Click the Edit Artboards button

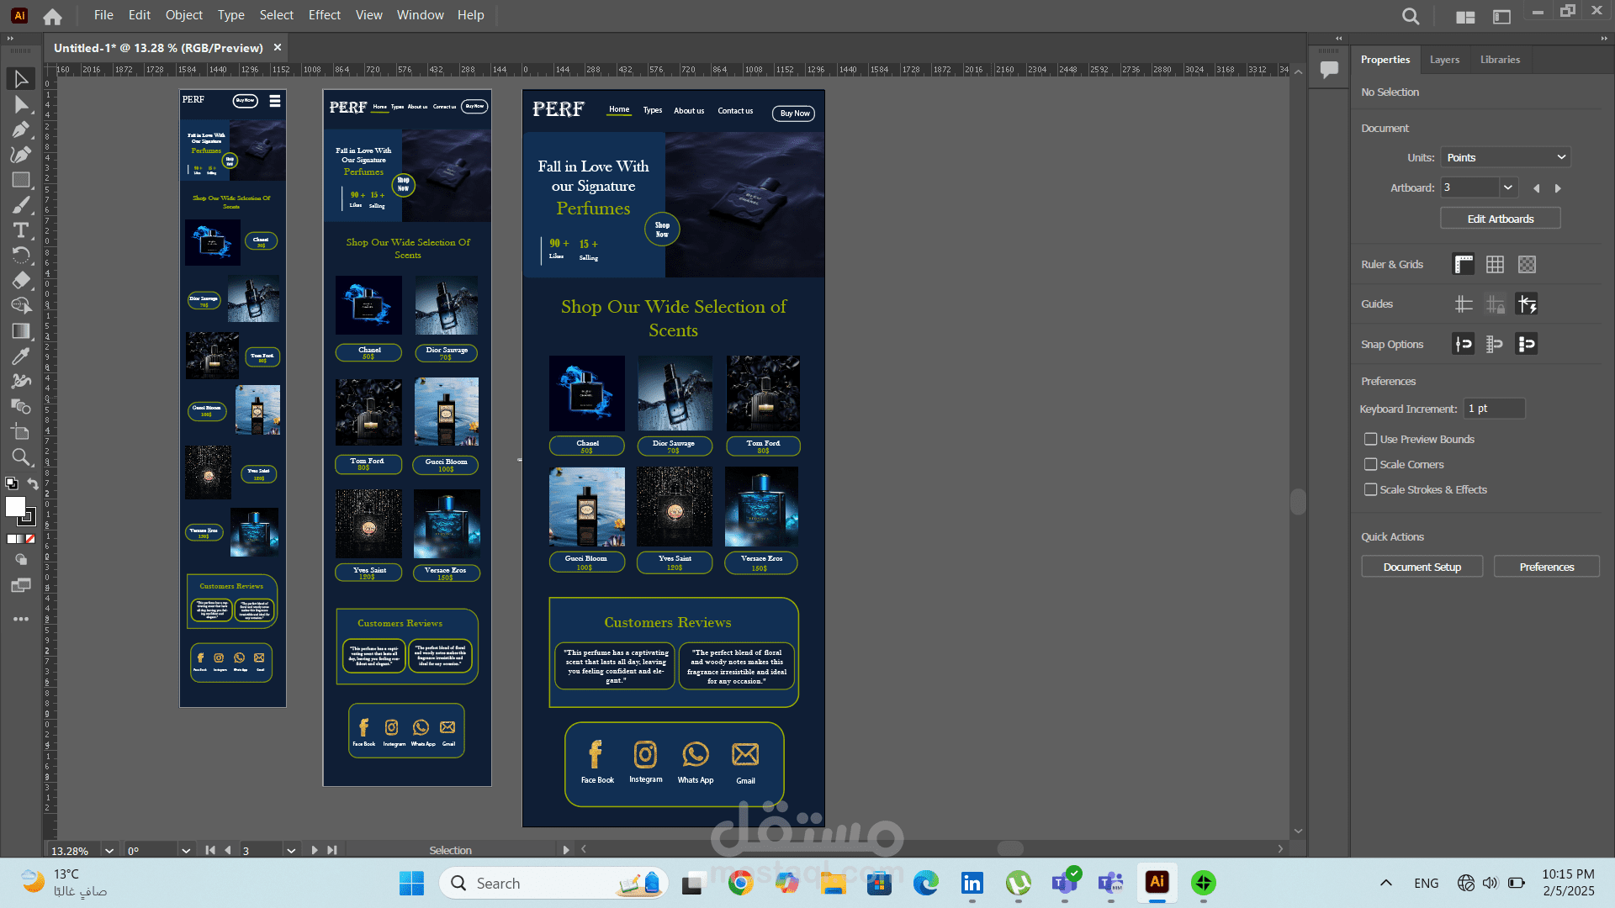1500,219
